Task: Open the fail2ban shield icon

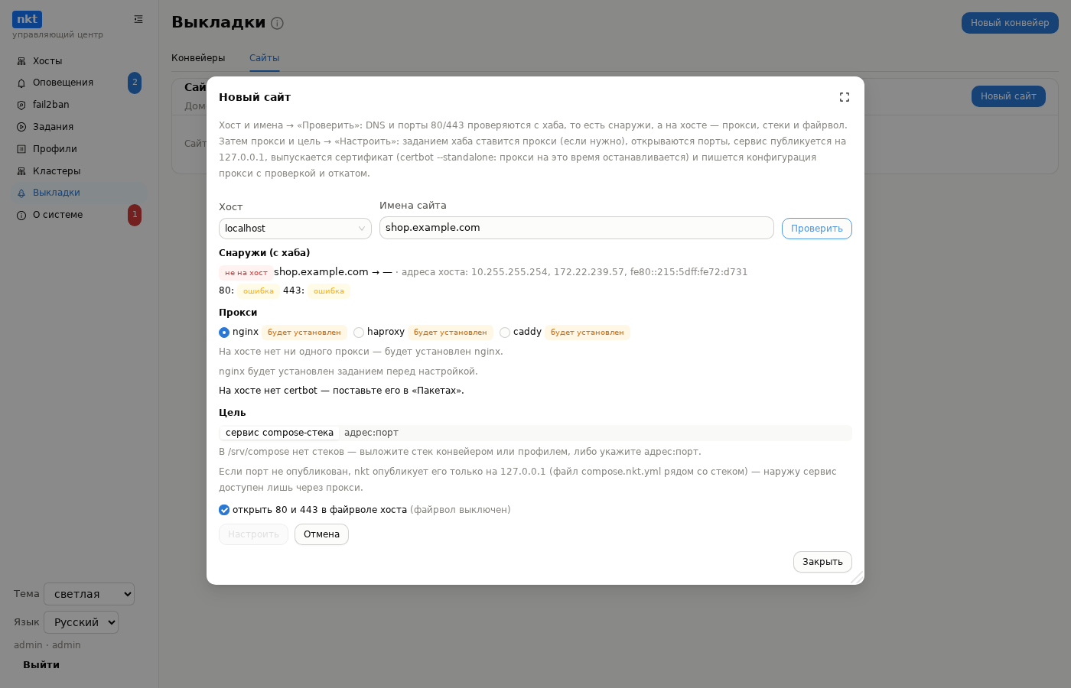Action: [21, 105]
